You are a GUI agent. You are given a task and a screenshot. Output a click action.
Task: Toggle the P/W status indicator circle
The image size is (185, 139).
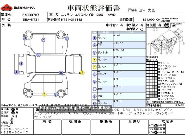[x=156, y=133]
